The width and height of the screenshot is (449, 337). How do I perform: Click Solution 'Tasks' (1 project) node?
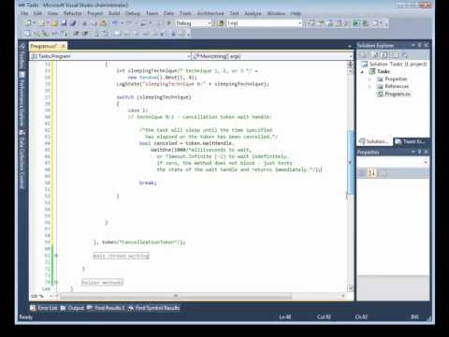395,64
